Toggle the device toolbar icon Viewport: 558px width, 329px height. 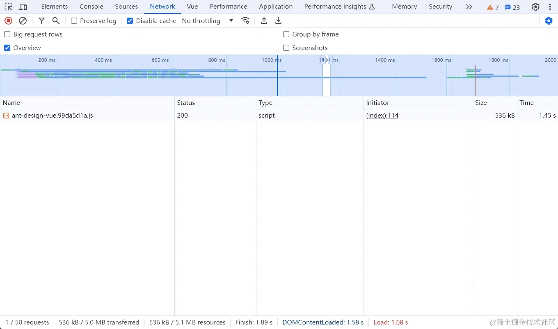23,7
